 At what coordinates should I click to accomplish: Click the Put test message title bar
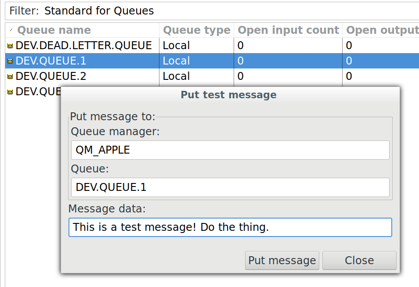click(x=229, y=95)
